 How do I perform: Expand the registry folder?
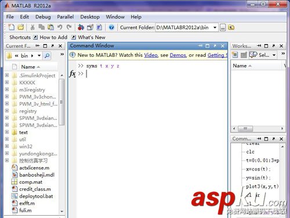tap(7, 111)
